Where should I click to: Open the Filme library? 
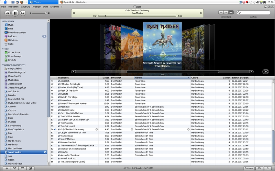pos(10,29)
